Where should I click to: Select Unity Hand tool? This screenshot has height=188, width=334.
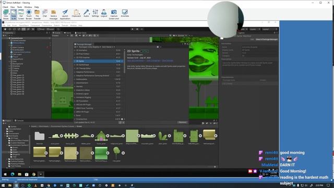[5, 29]
